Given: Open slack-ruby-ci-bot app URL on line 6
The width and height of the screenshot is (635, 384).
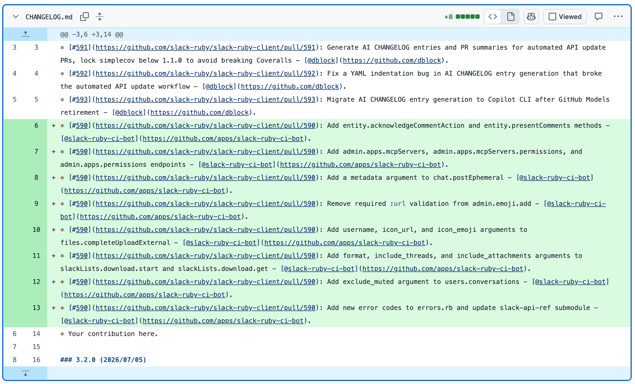Looking at the screenshot, I should coord(223,139).
